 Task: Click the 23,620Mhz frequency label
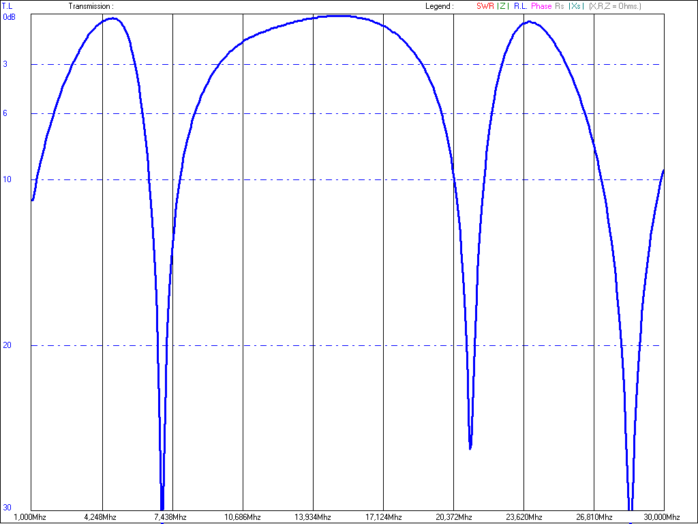523,516
